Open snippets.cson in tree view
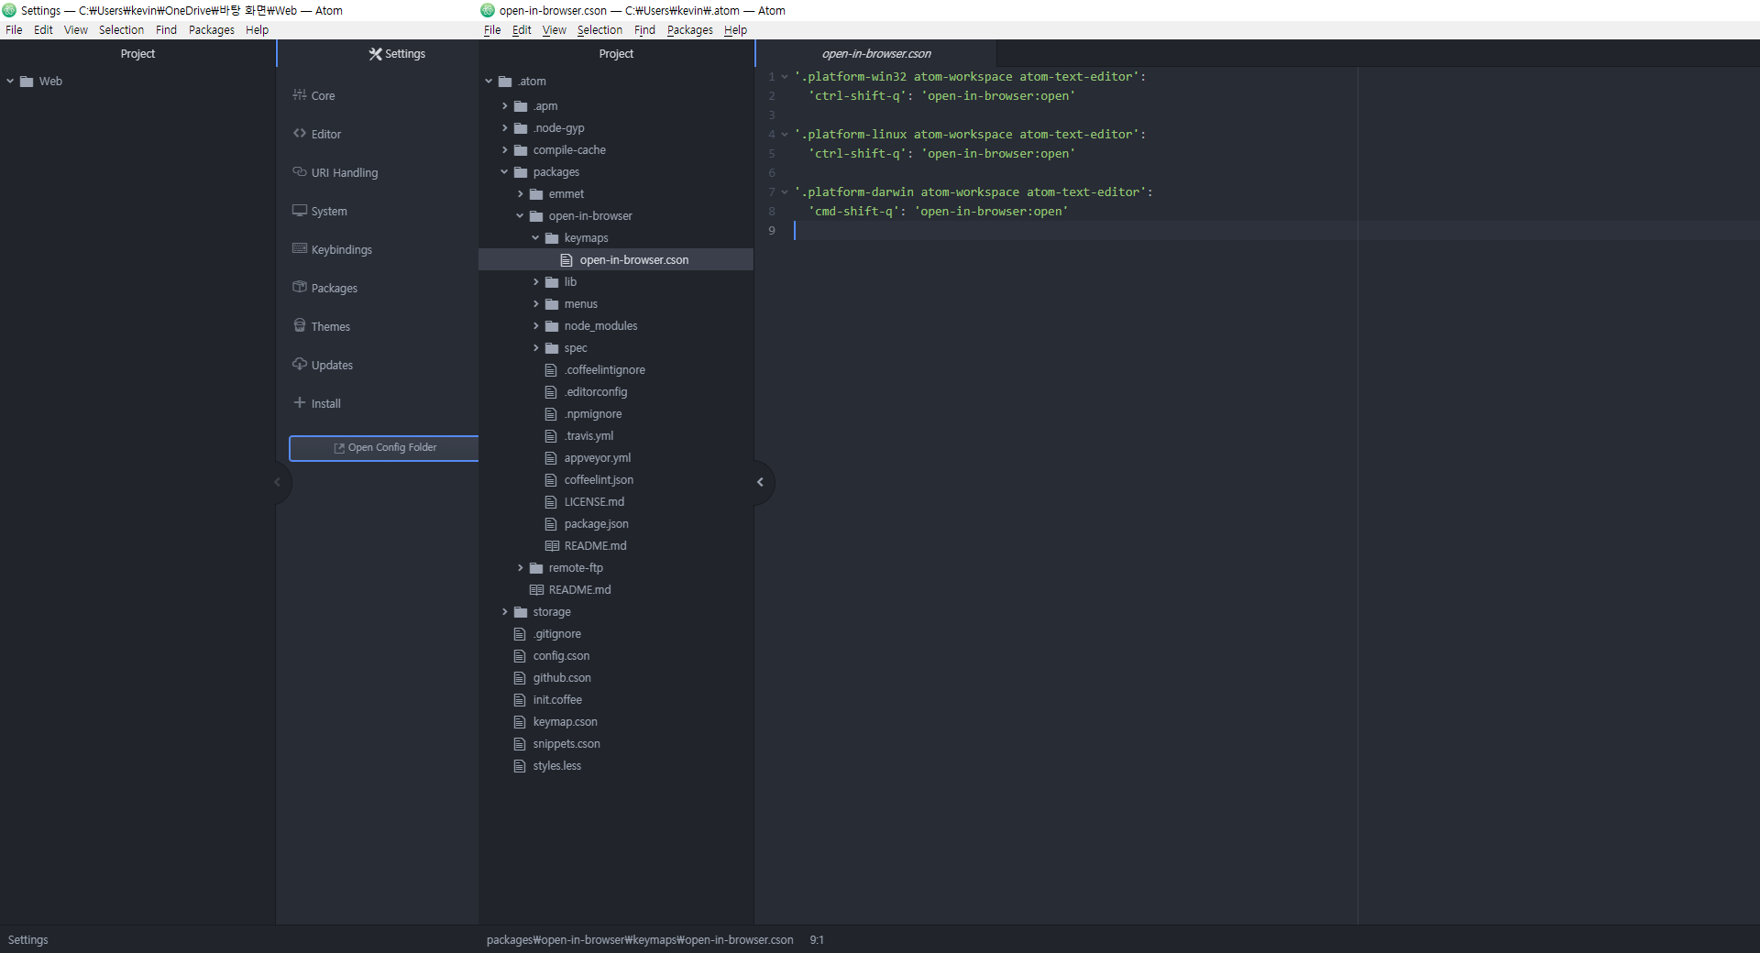This screenshot has width=1760, height=953. 566,744
